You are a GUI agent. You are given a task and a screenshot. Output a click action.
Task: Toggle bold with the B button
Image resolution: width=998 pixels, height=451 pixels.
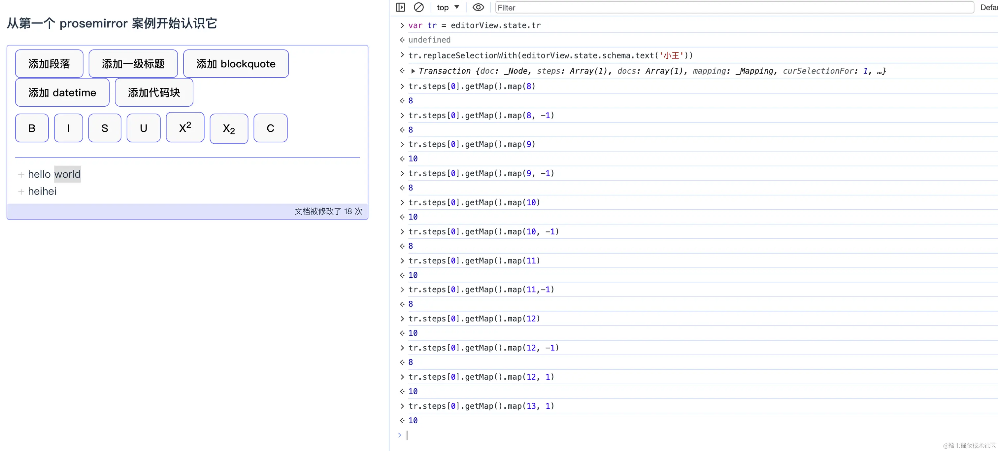click(32, 128)
